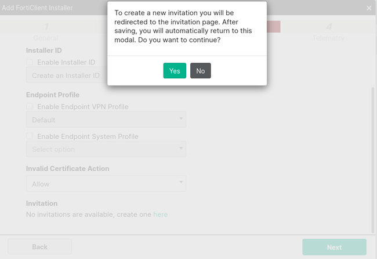
Task: Jump to wizard step 4 Telemetry
Action: [329, 31]
